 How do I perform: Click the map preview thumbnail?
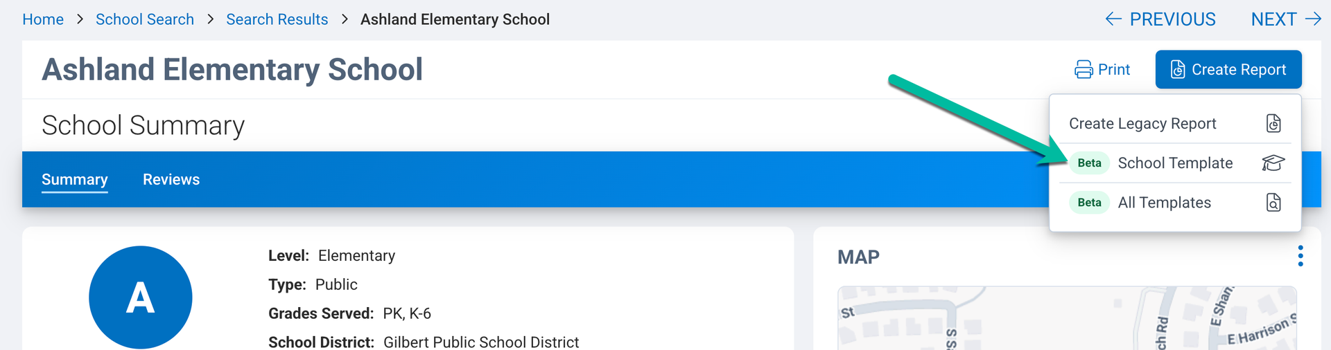coord(1066,318)
